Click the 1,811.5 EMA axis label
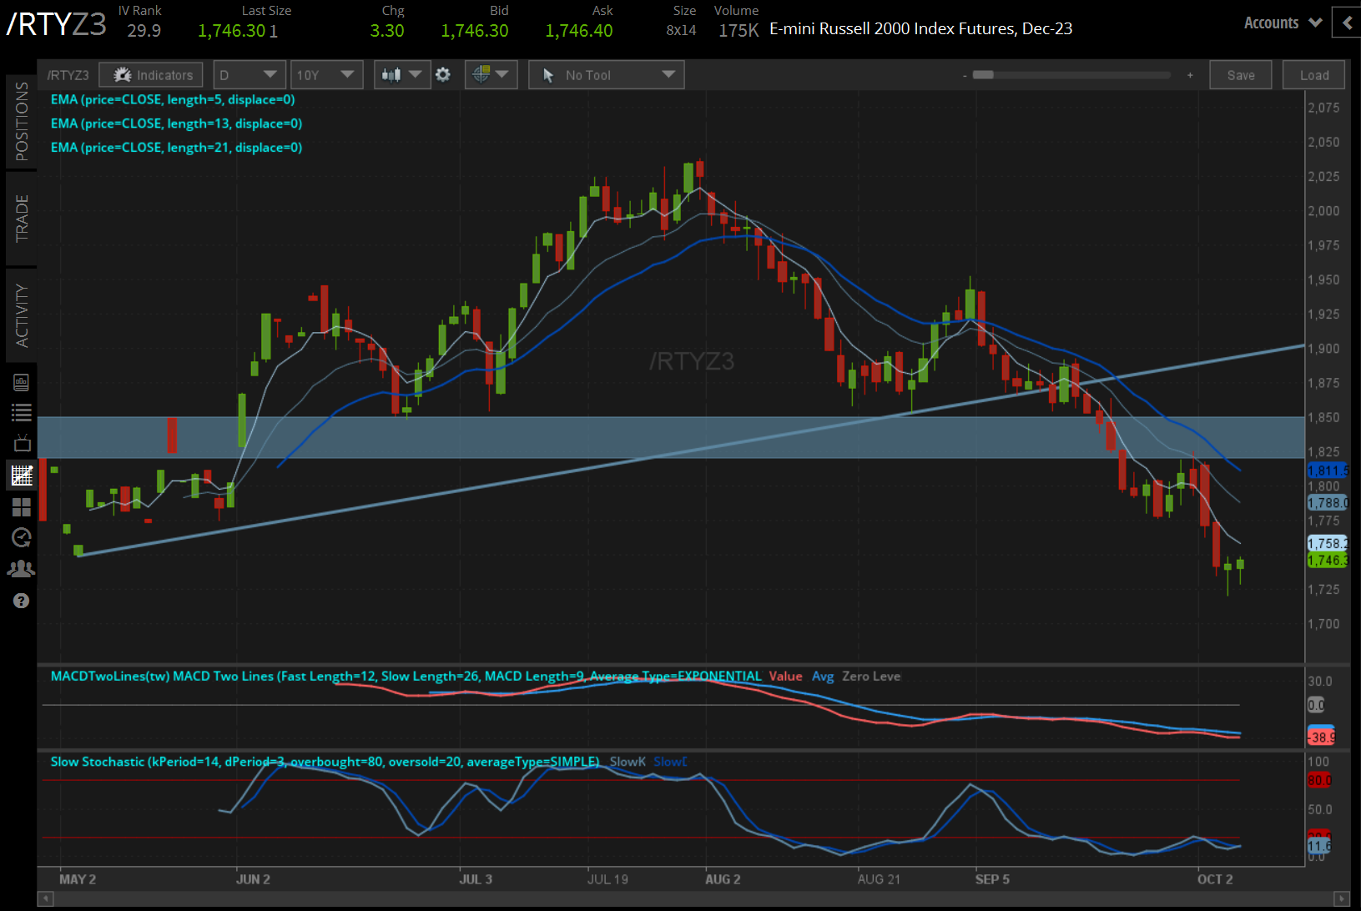 tap(1328, 471)
